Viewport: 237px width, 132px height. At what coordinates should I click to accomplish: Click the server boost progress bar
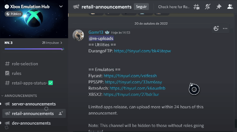33,49
